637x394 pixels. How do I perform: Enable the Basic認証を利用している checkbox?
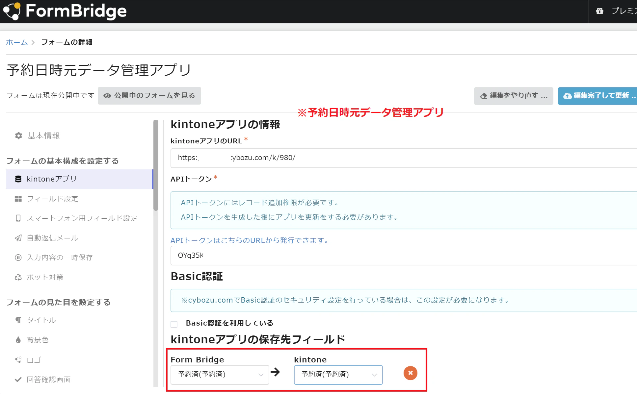[174, 324]
